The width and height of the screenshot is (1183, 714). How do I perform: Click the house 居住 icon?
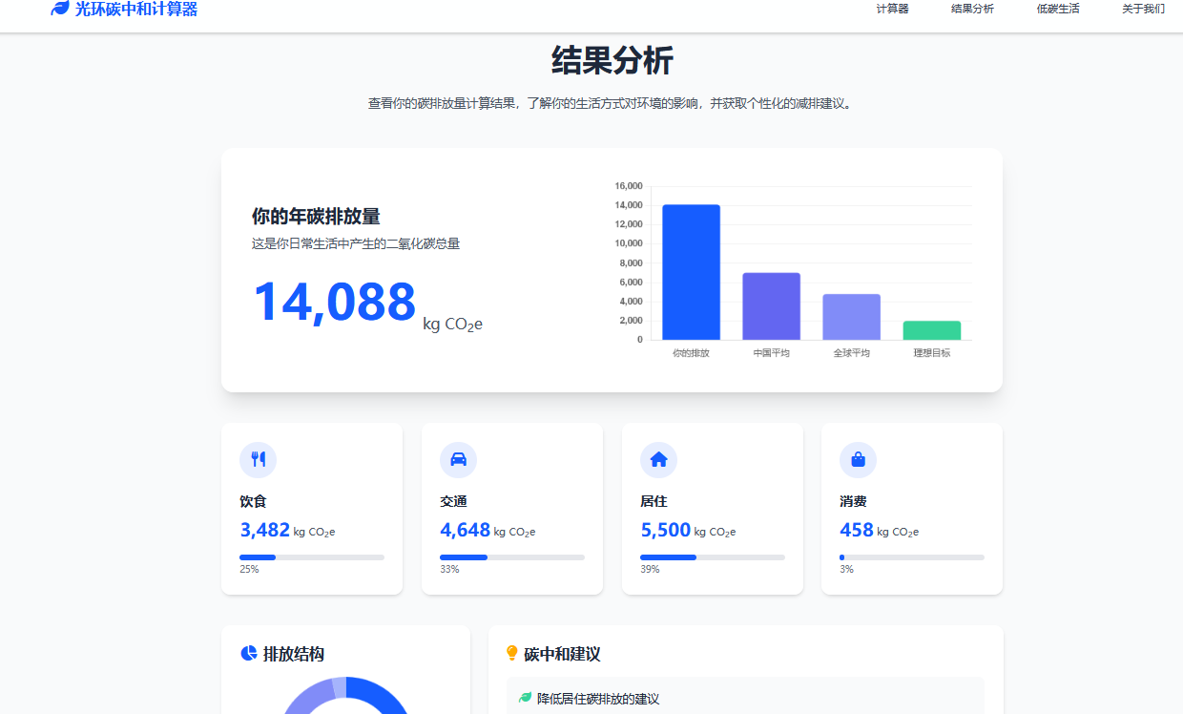coord(658,459)
